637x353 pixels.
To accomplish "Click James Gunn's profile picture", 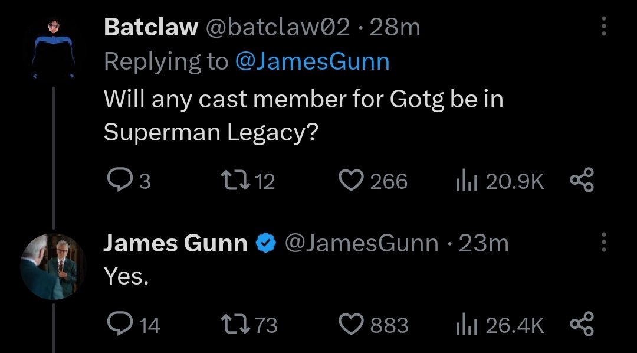I will pos(53,266).
